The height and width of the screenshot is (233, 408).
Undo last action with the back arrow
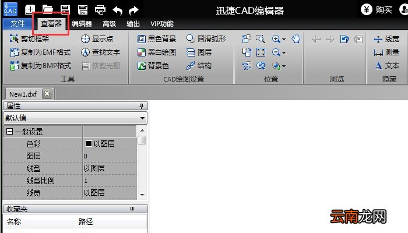[118, 10]
